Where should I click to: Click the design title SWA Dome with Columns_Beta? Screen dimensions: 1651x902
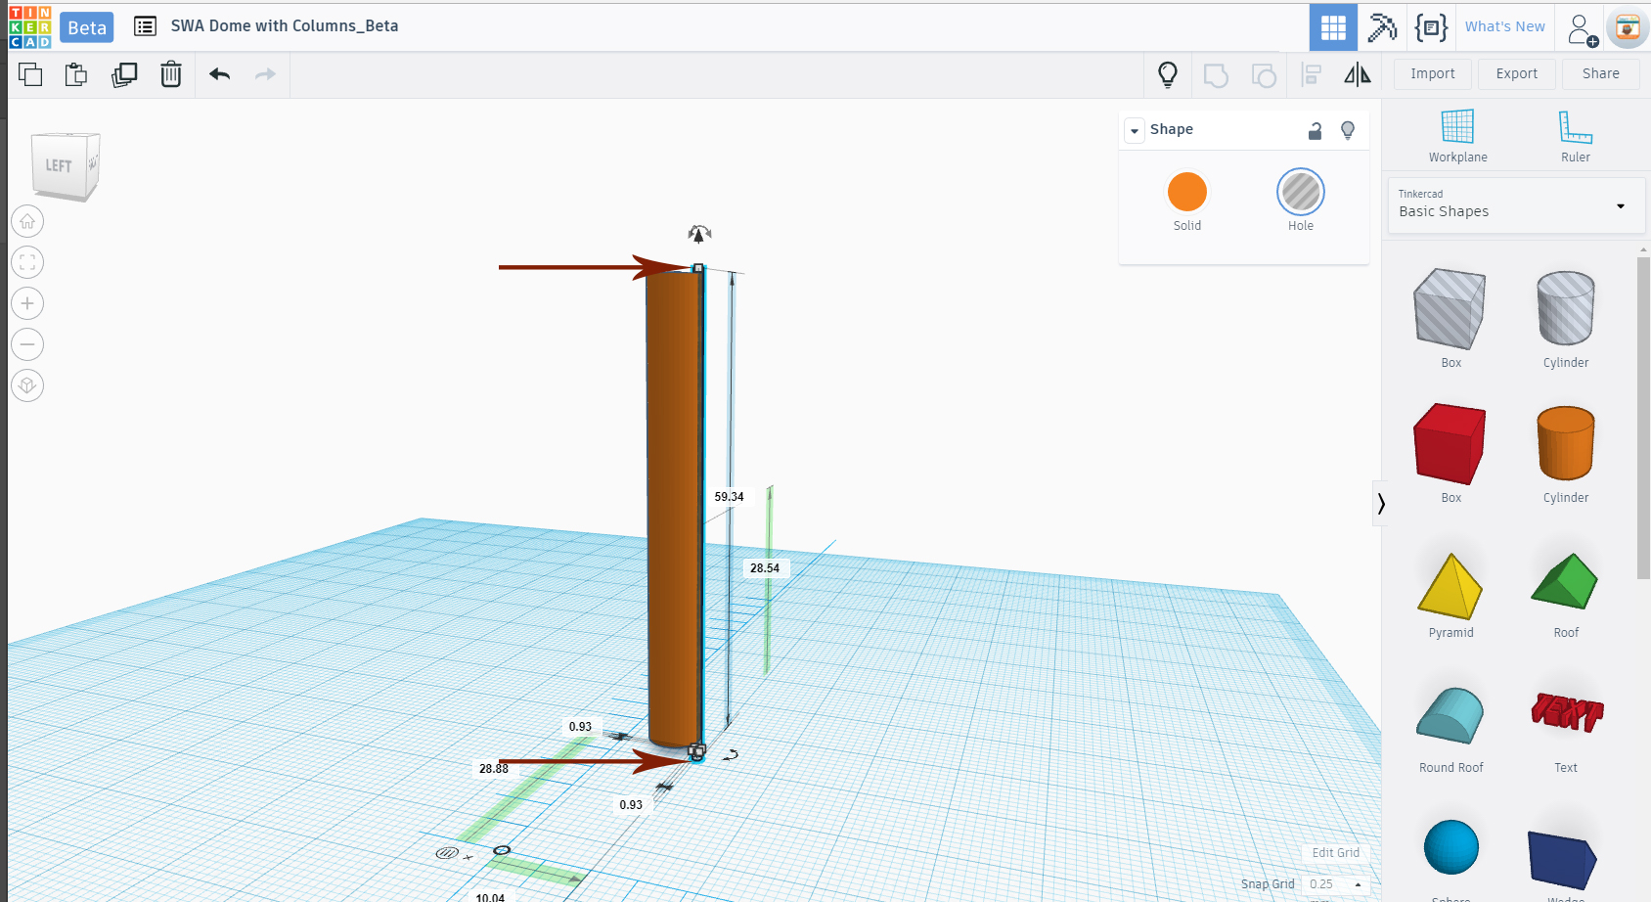tap(285, 26)
